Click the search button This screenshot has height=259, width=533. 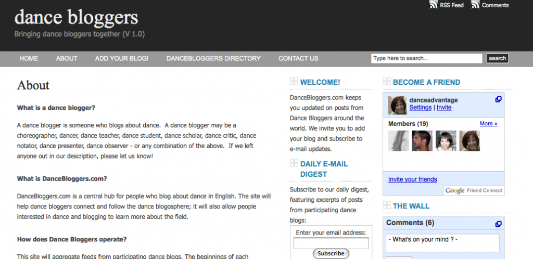[497, 58]
